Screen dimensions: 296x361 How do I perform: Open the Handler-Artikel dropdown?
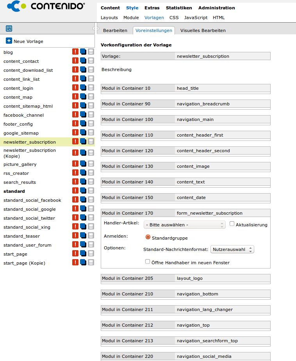coord(185,225)
